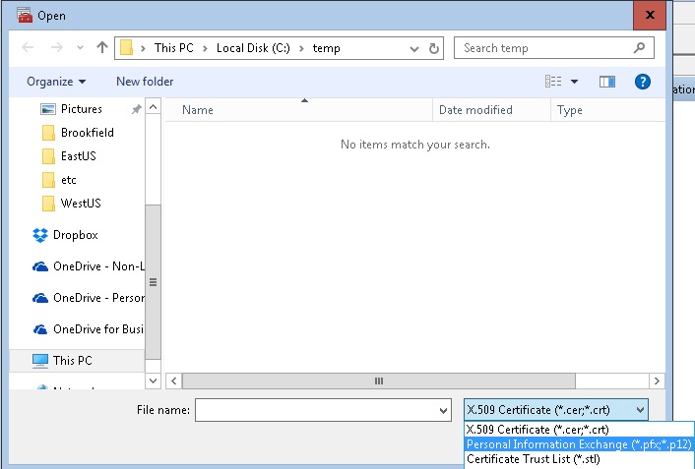
Task: Expand File name history dropdown
Action: coord(443,411)
